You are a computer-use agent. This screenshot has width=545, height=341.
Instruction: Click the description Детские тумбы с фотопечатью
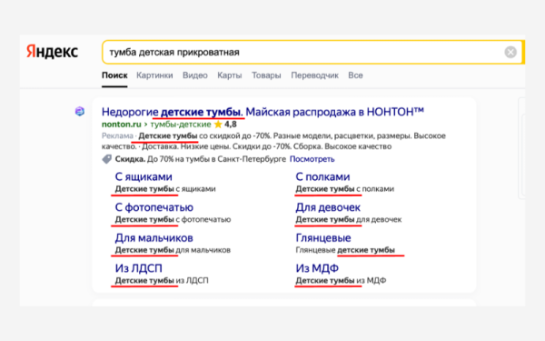point(173,219)
